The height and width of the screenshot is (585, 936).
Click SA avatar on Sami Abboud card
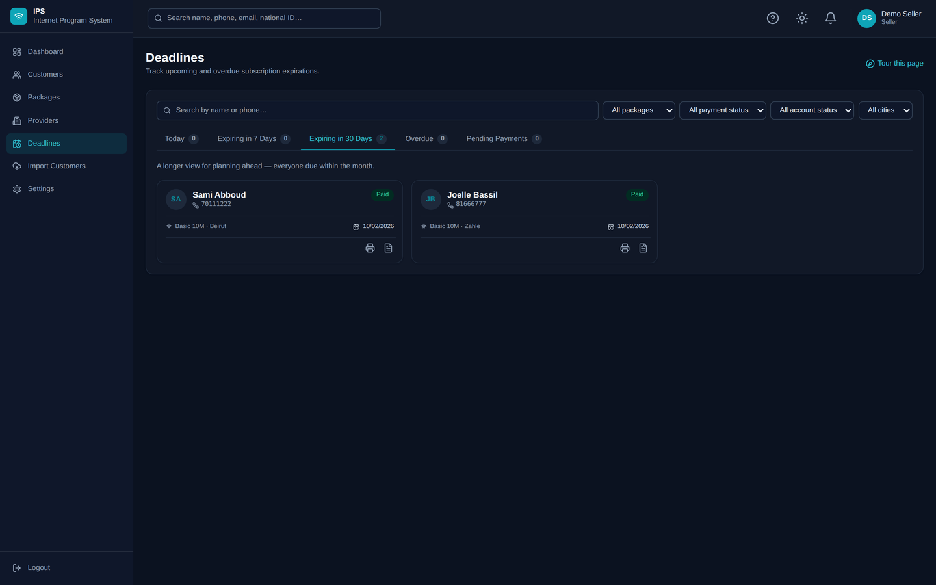[176, 200]
